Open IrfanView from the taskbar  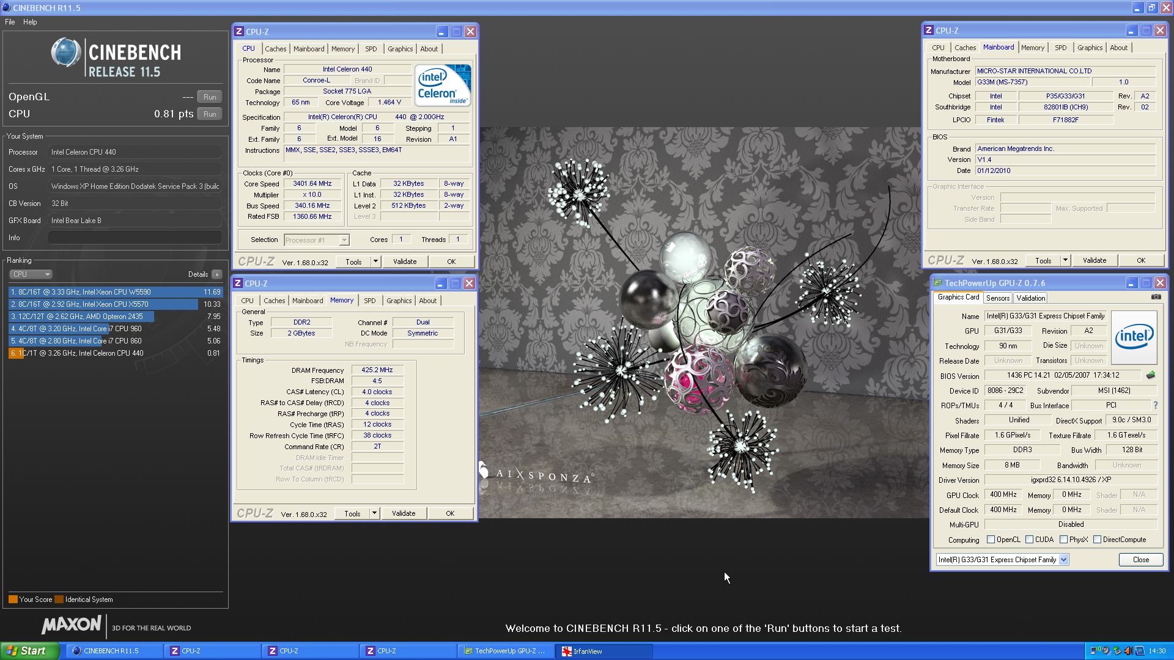(603, 651)
